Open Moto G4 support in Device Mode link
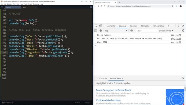The height and width of the screenshot is (105, 186). coord(114,90)
